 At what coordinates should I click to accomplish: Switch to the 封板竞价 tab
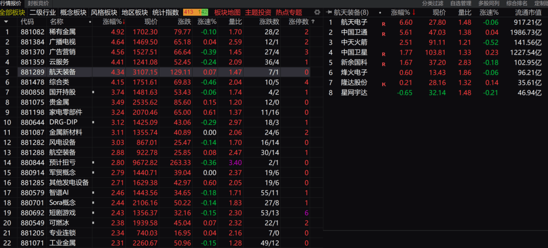tap(39, 3)
